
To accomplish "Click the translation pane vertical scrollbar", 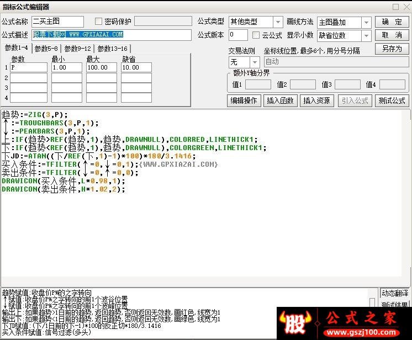I will click(372, 299).
